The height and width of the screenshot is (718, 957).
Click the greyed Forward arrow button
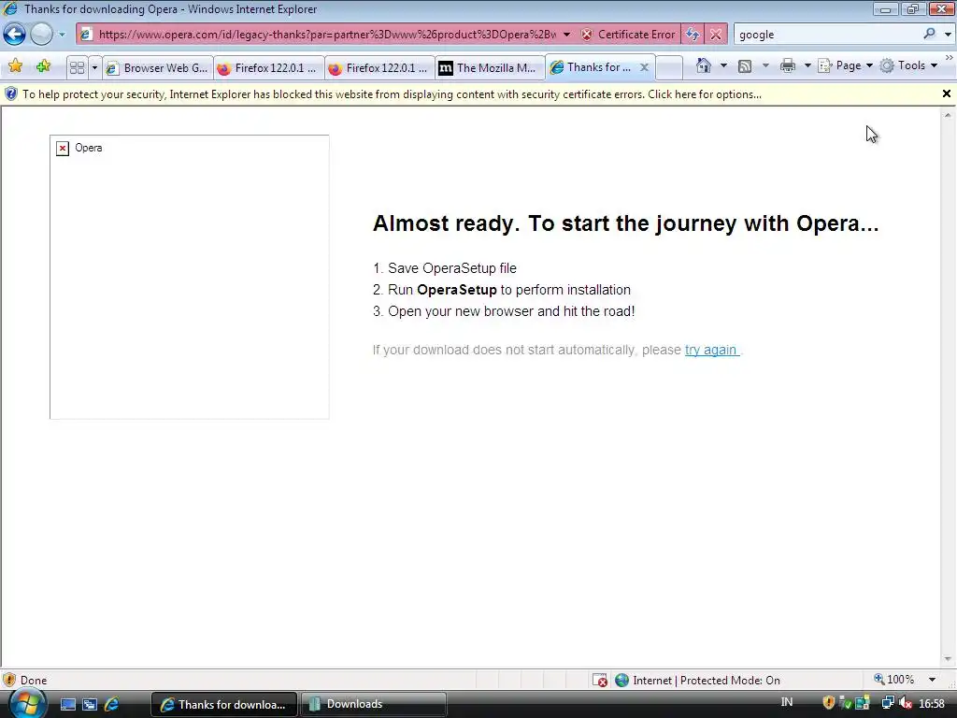coord(41,35)
